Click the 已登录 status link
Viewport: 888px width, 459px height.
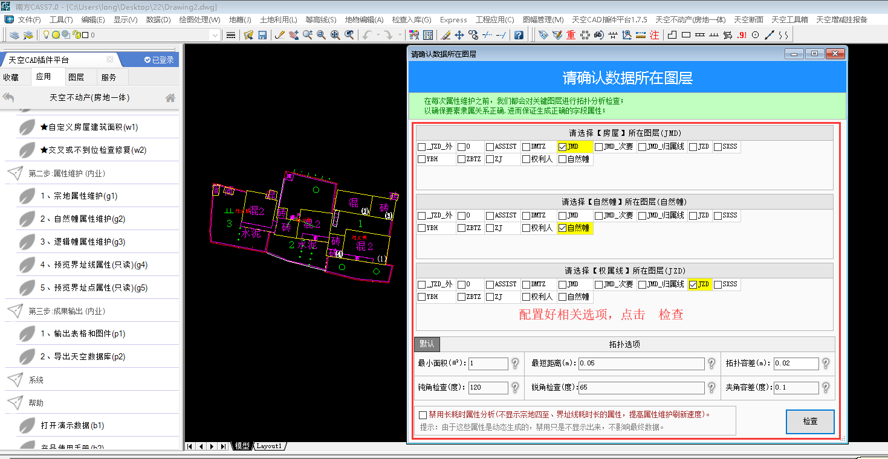pyautogui.click(x=159, y=60)
